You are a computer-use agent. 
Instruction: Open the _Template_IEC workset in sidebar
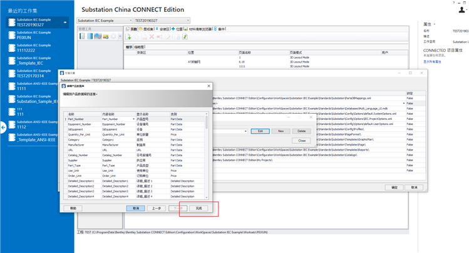pyautogui.click(x=34, y=61)
